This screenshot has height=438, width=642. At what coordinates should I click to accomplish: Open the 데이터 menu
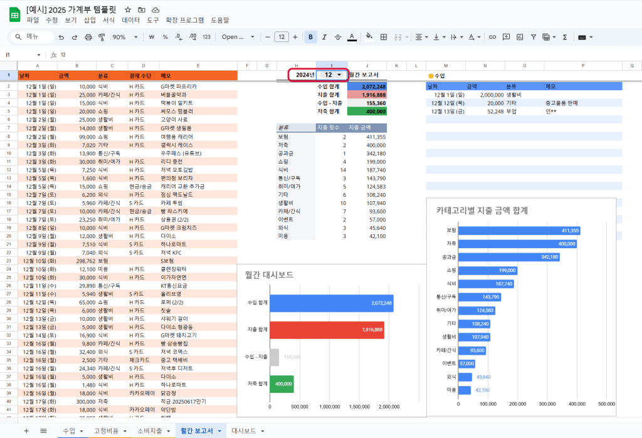point(130,20)
